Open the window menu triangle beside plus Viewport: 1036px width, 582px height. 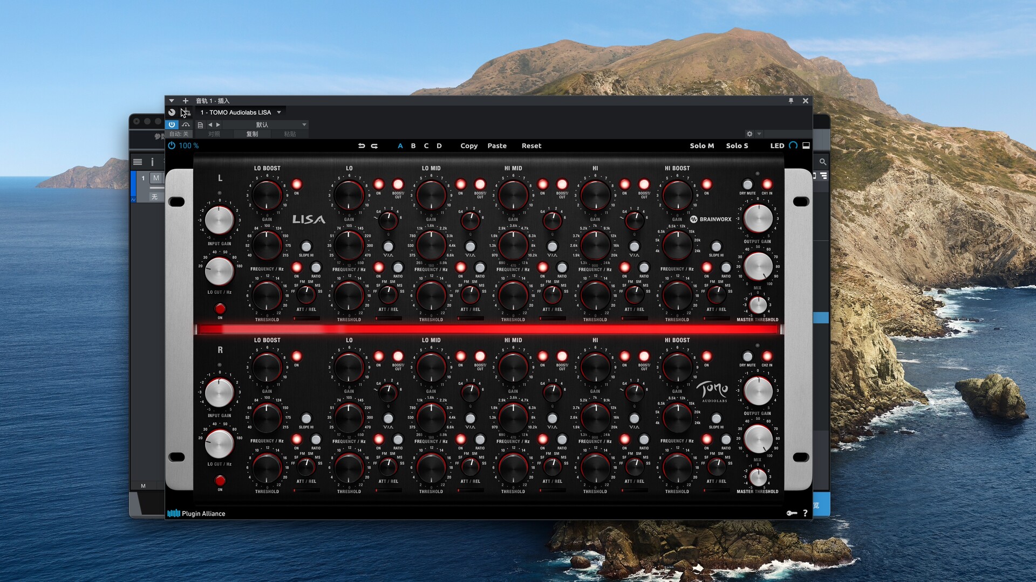click(x=172, y=101)
